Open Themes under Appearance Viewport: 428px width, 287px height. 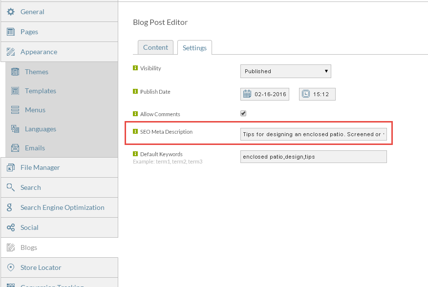[x=62, y=72]
